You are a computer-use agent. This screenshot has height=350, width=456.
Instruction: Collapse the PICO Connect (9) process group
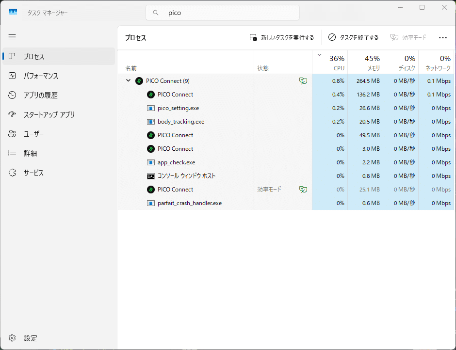point(128,80)
